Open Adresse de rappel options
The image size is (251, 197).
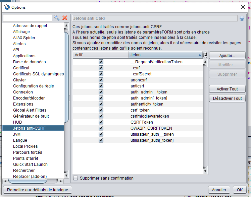tap(30, 26)
